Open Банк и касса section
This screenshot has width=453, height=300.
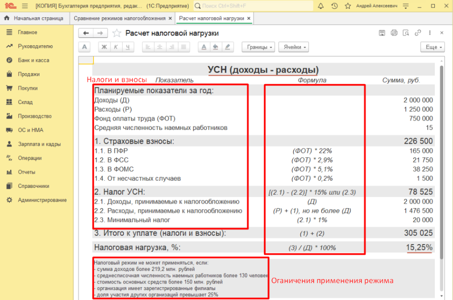point(33,60)
